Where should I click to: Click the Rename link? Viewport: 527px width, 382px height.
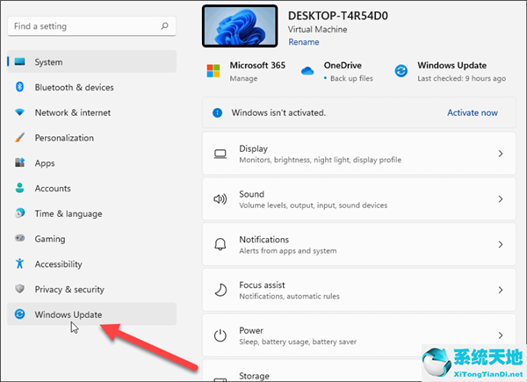[303, 42]
